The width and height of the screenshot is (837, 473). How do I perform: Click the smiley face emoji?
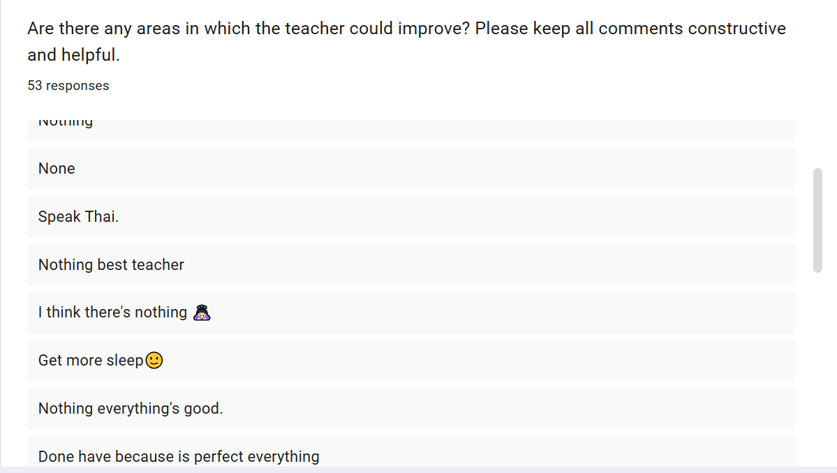click(154, 361)
